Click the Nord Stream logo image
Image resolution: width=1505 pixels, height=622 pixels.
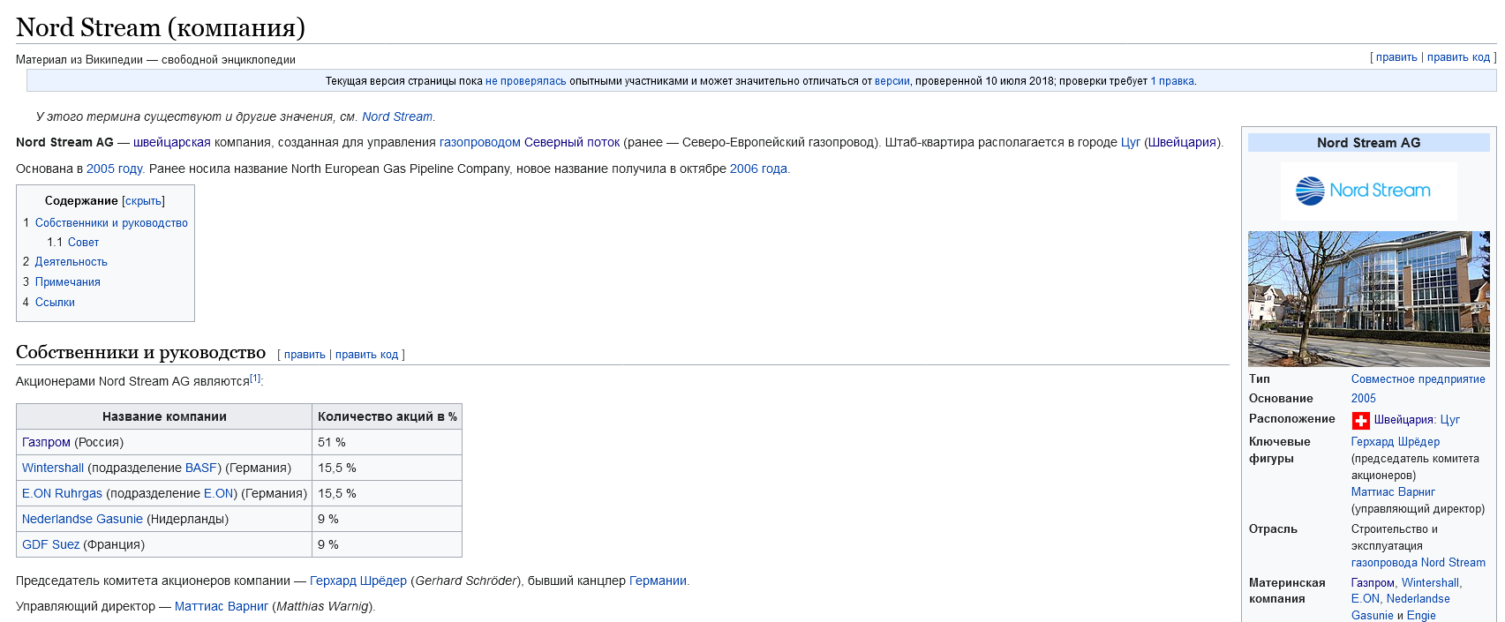coord(1368,191)
